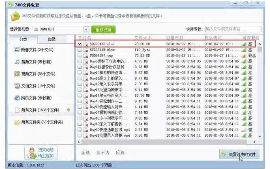Image resolution: width=270 pixels, height=169 pixels.
Task: Click the 360 file recovery logo icon
Action: [x=15, y=16]
